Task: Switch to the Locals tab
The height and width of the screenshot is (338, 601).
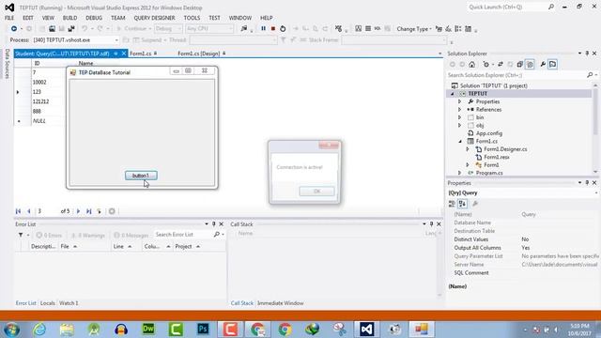Action: (x=48, y=303)
